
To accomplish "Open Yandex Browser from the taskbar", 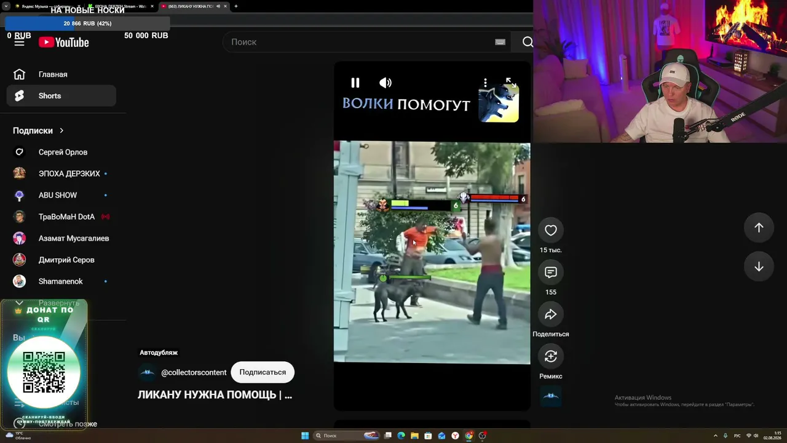I will click(x=455, y=436).
